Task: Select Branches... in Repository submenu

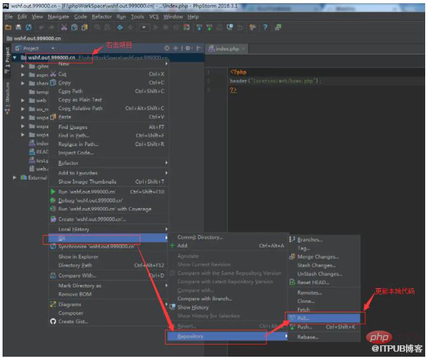Action: tap(324, 240)
